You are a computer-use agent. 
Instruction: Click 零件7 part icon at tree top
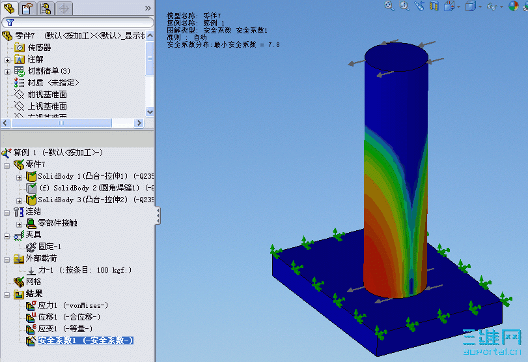coord(7,35)
